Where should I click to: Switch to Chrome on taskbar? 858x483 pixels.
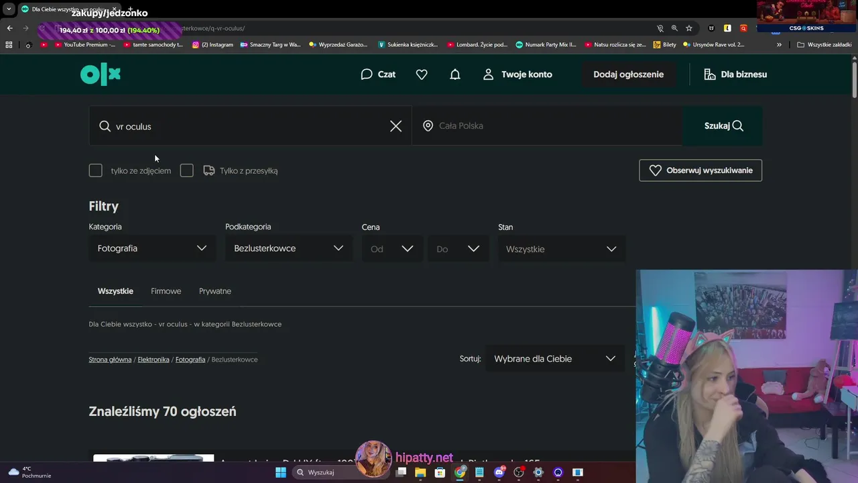coord(460,472)
